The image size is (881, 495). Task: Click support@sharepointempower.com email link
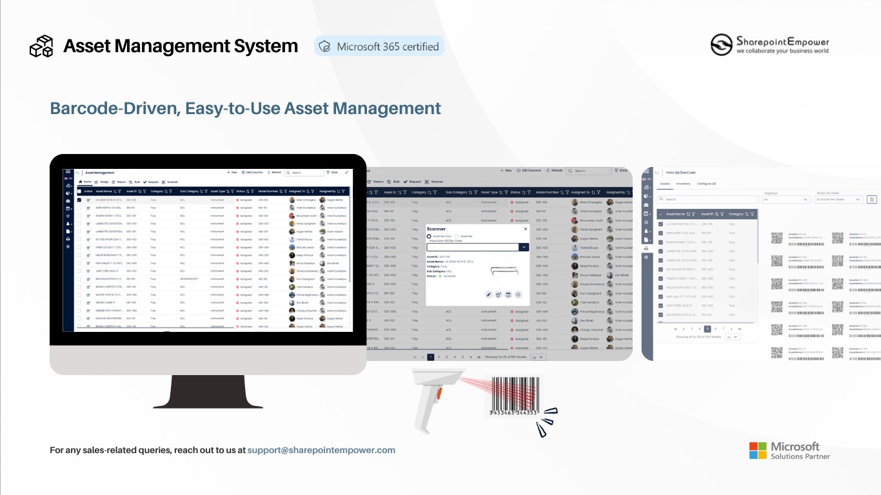pyautogui.click(x=321, y=450)
